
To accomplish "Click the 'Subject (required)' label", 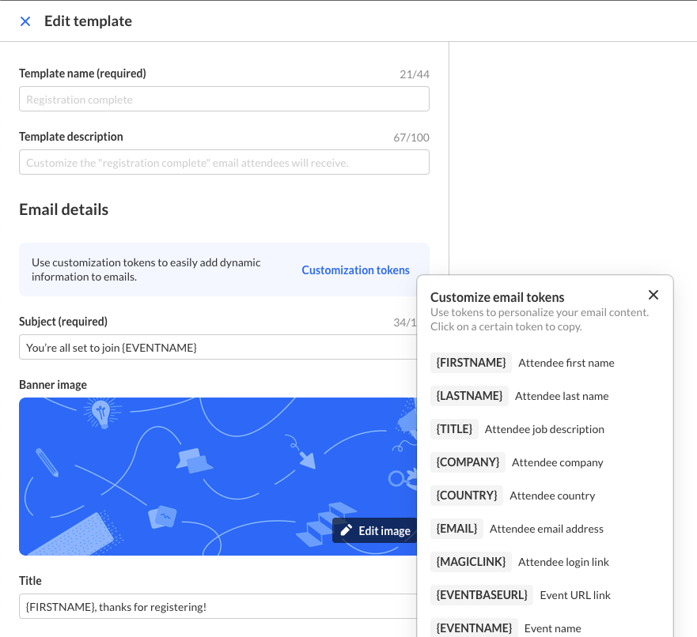I will tap(63, 322).
